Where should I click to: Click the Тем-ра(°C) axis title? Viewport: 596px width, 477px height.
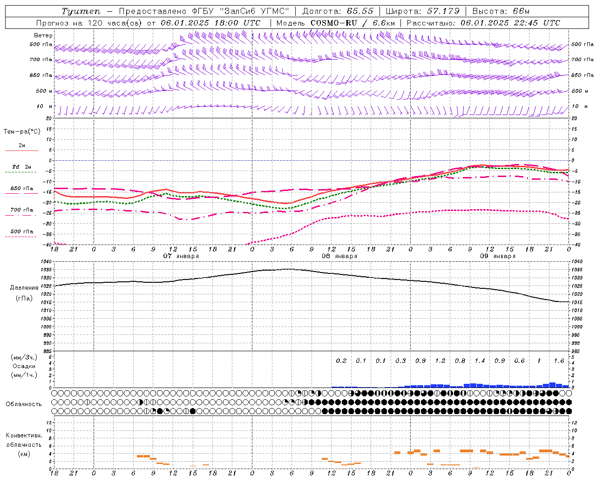pyautogui.click(x=22, y=132)
